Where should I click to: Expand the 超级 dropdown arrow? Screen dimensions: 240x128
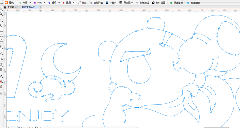[59, 3]
